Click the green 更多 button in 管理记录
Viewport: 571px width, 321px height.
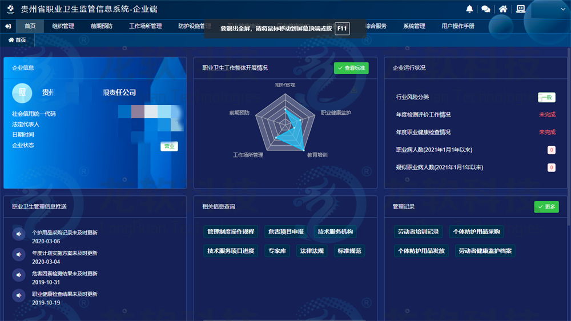click(546, 207)
